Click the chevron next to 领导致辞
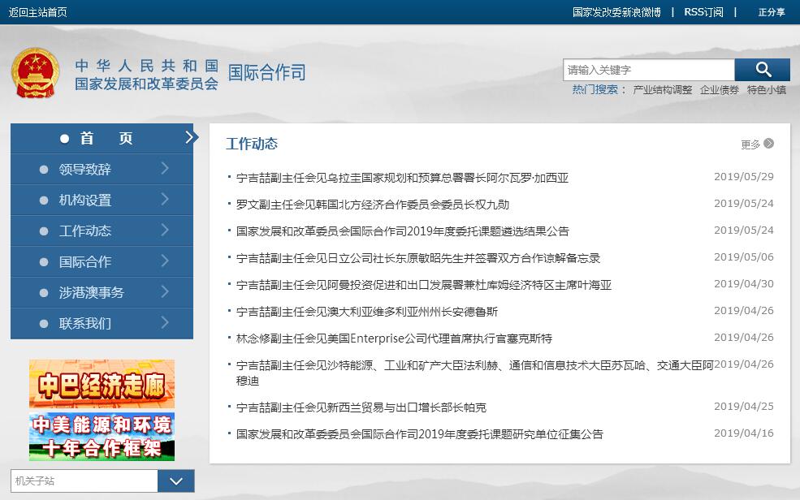This screenshot has height=500, width=800. (165, 169)
